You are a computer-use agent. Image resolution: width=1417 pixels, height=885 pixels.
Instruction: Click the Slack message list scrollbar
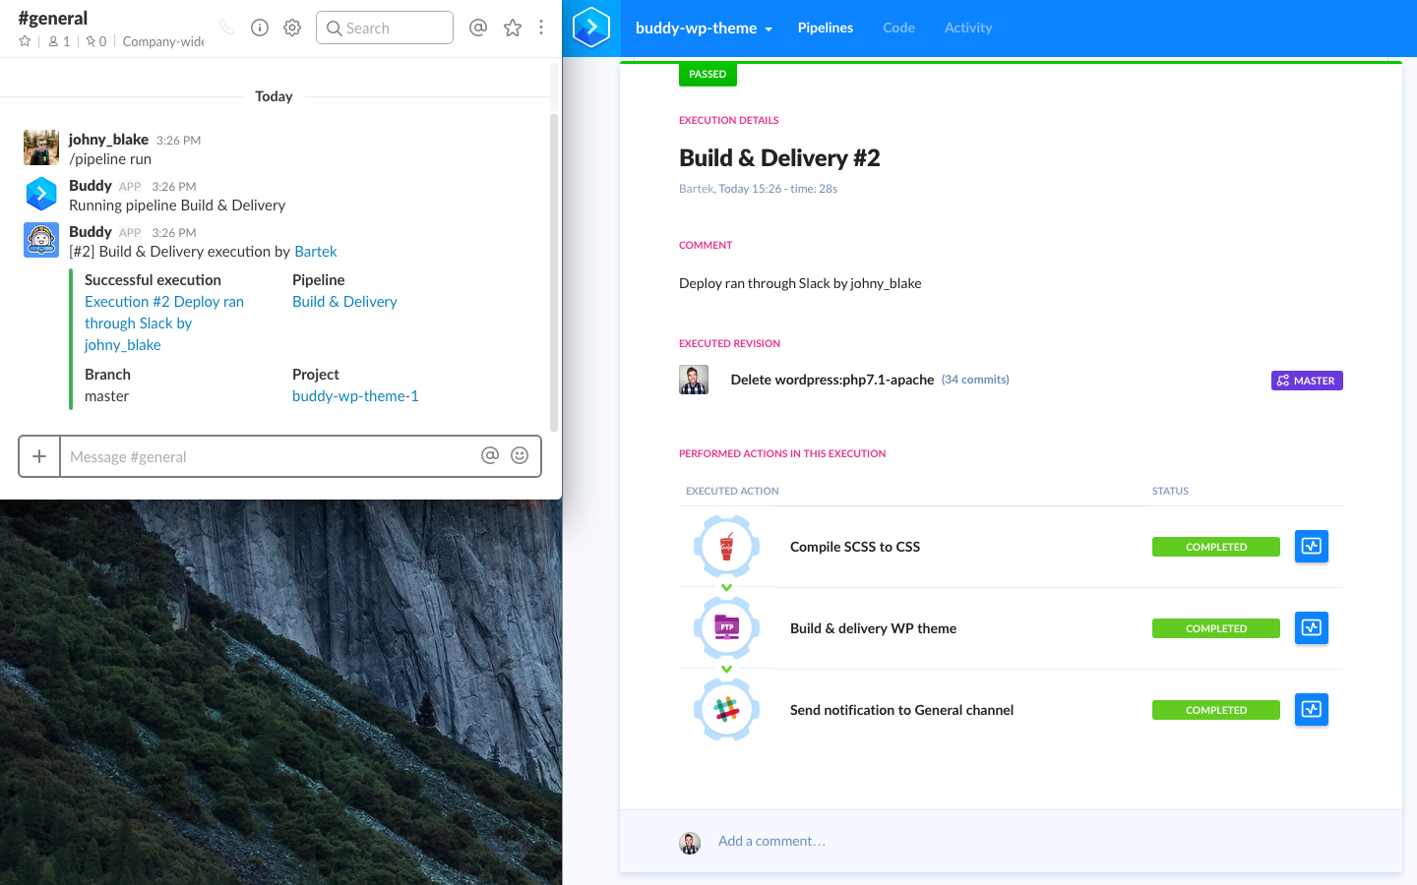click(554, 272)
